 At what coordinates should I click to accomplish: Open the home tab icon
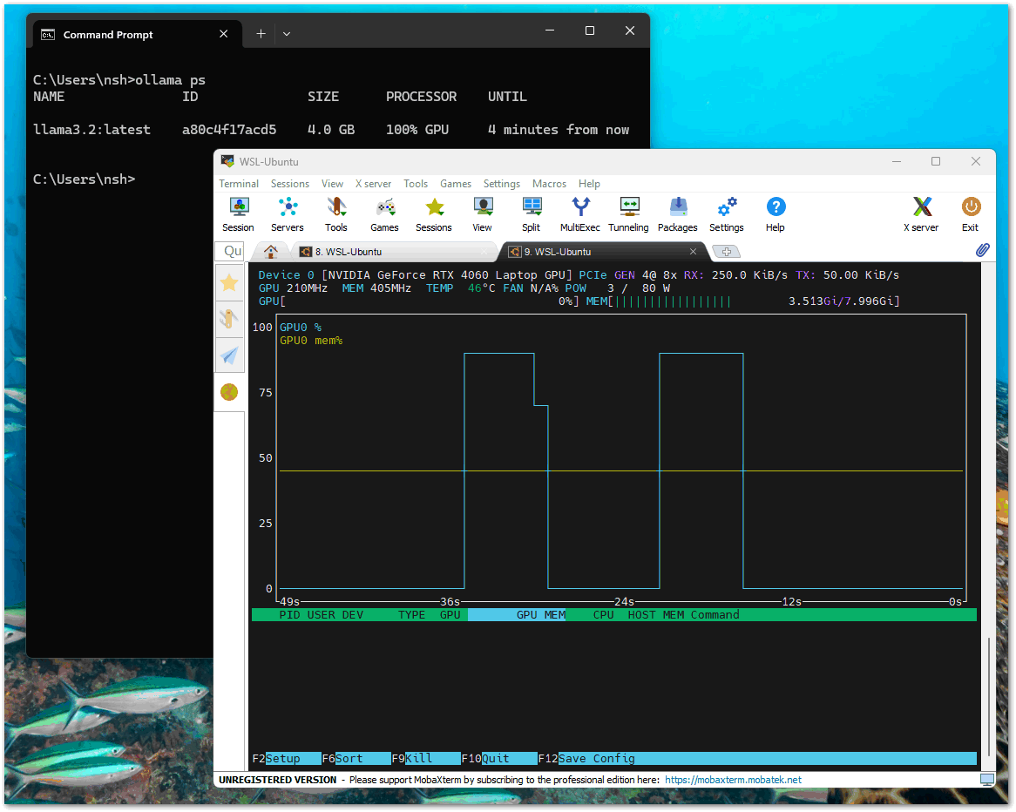[271, 252]
